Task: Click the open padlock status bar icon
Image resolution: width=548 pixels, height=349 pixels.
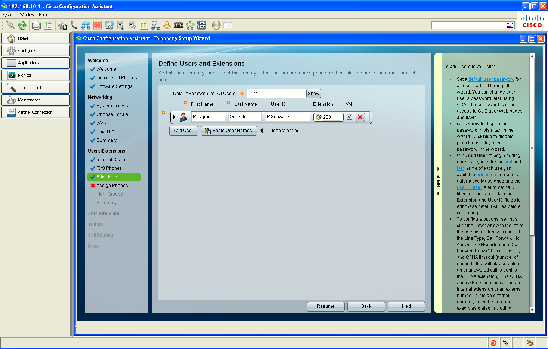Action: coord(529,343)
